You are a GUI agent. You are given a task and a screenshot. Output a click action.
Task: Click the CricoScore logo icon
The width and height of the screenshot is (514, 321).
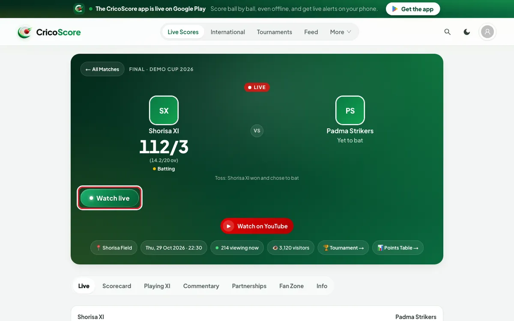coord(25,32)
